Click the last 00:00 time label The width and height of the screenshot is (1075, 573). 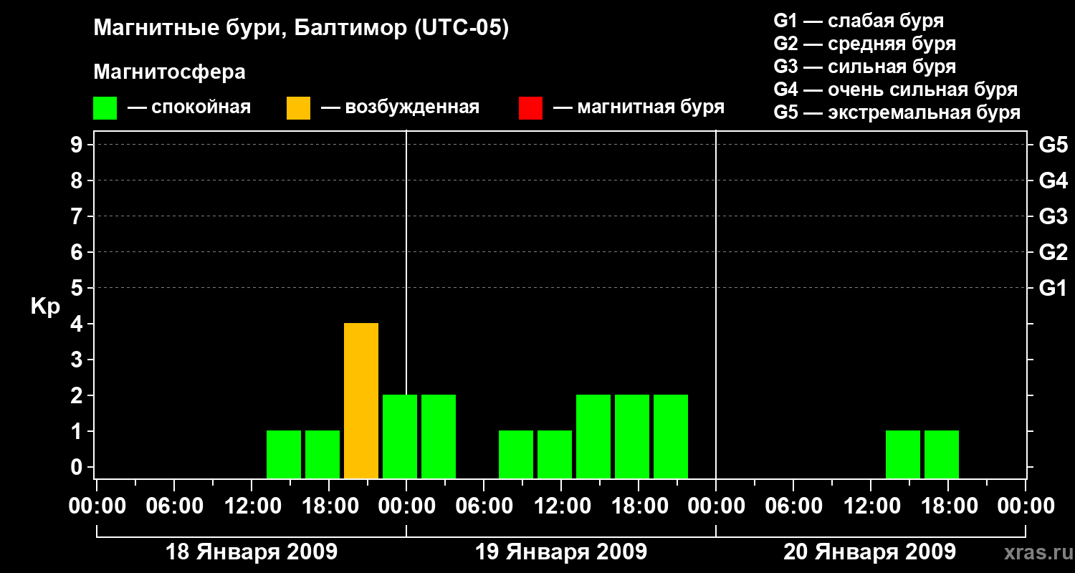1026,507
